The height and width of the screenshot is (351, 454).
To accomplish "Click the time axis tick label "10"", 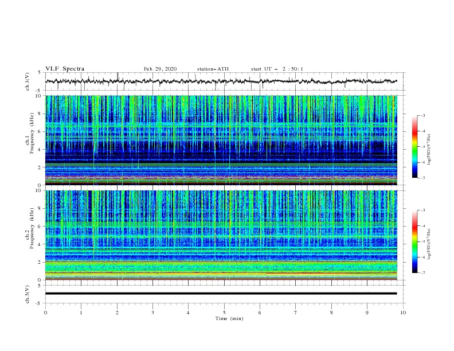I will click(x=403, y=313).
